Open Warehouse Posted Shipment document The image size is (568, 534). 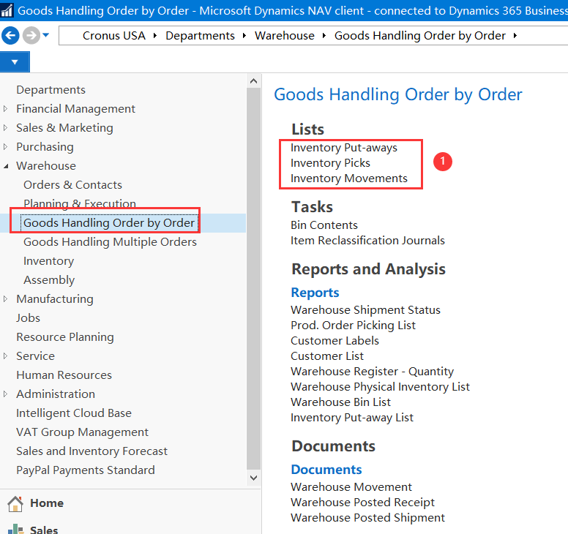[367, 518]
